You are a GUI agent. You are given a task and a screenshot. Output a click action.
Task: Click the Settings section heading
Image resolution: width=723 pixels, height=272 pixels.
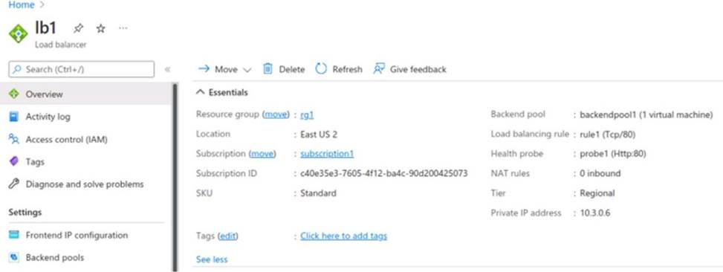(x=25, y=212)
